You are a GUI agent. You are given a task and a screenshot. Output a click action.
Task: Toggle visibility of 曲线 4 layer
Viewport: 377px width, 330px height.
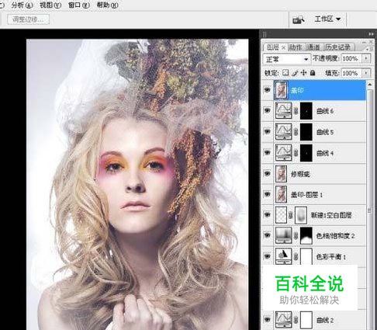[267, 152]
